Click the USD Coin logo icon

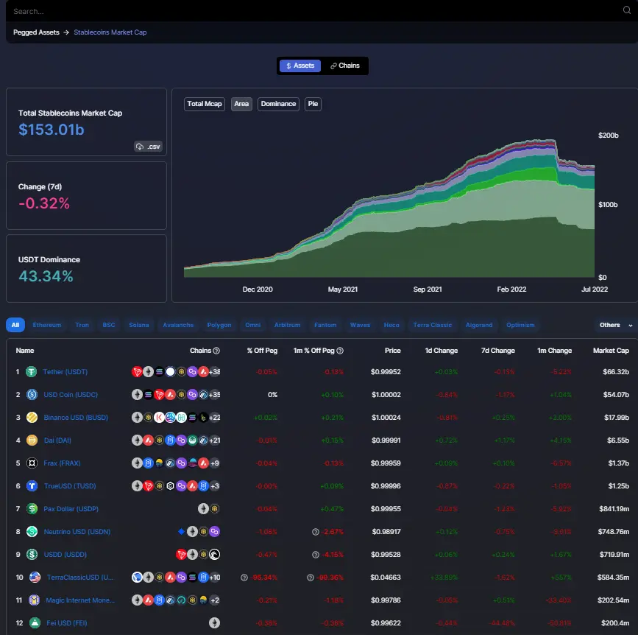click(32, 395)
